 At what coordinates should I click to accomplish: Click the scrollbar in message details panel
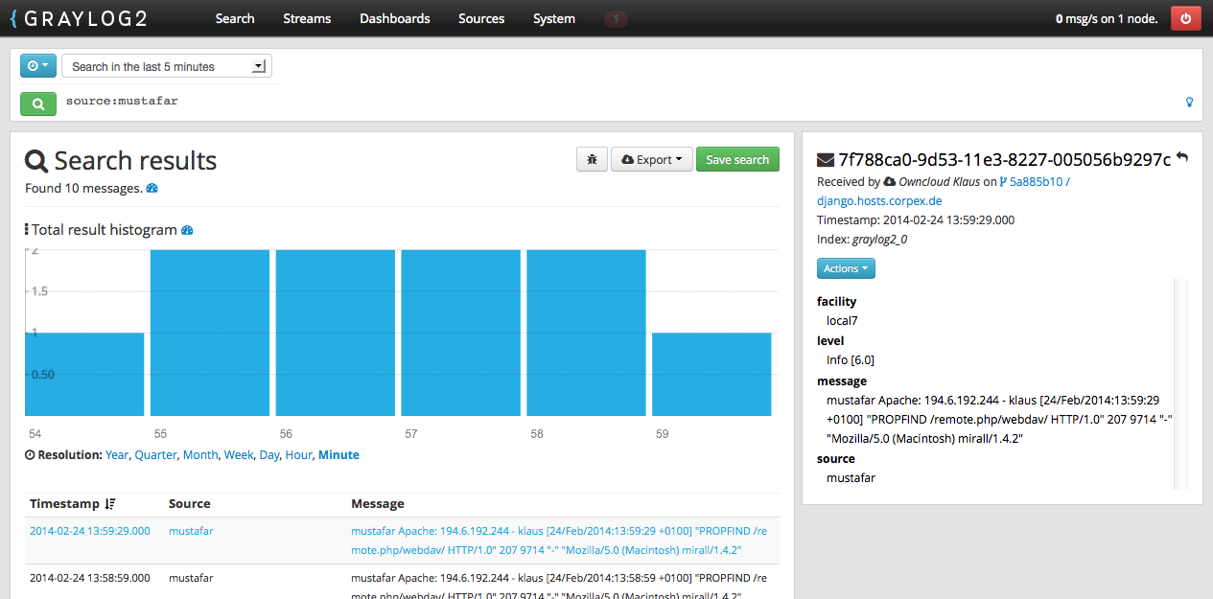[x=1180, y=383]
